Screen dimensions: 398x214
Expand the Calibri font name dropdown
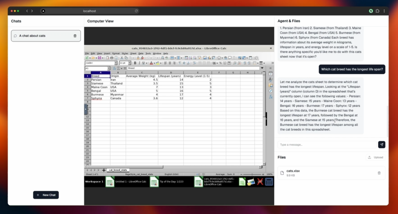(116, 63)
